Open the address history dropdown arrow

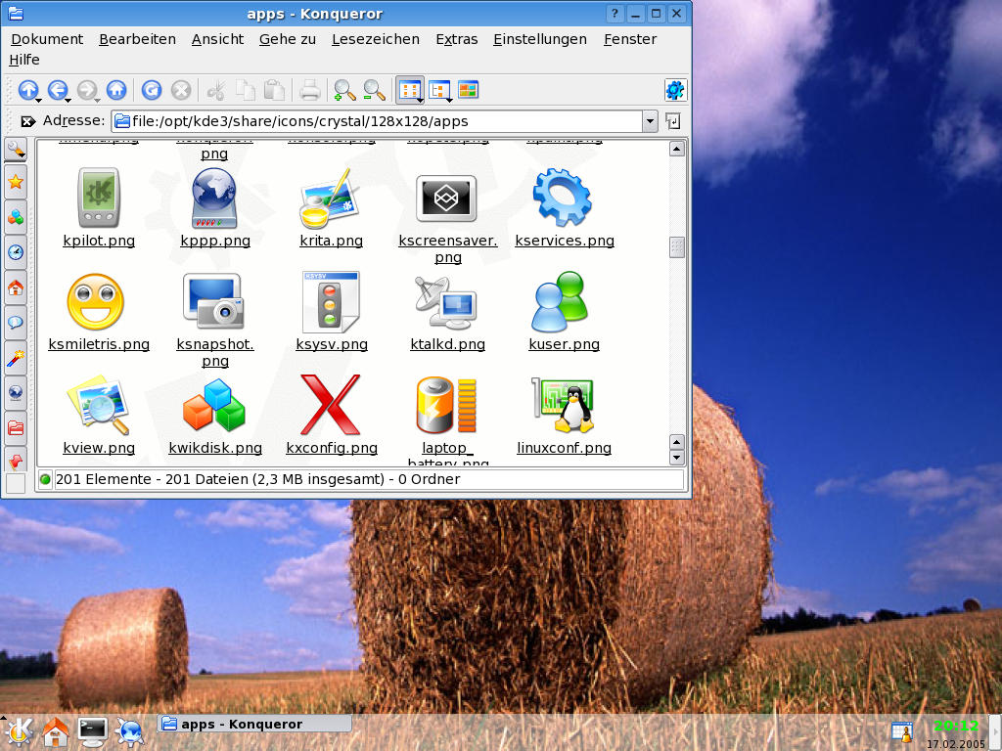coord(650,121)
